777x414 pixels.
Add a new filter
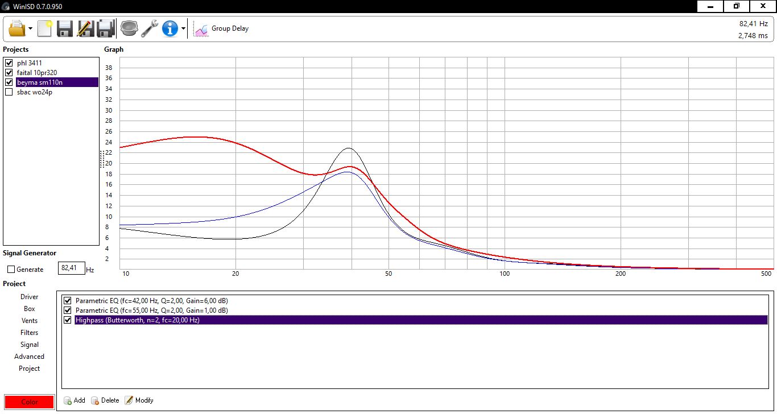point(75,400)
